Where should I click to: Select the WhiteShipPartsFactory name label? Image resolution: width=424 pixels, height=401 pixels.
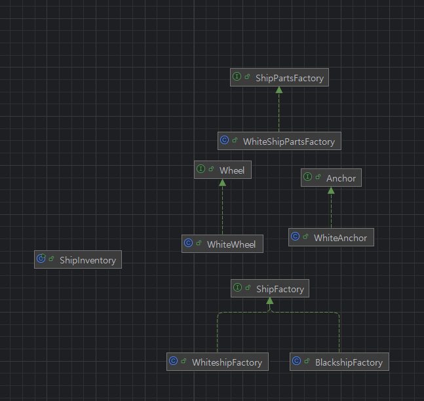click(288, 142)
